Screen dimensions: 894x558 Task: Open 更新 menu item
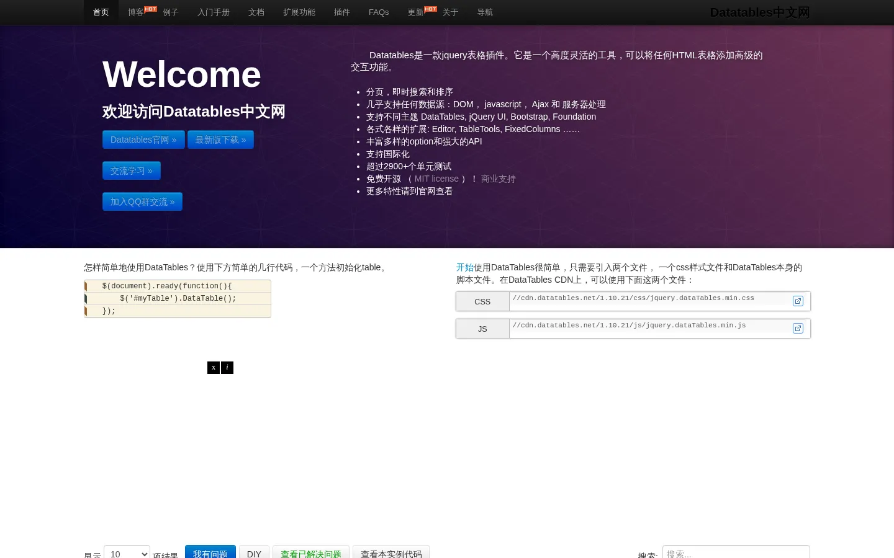coord(416,12)
